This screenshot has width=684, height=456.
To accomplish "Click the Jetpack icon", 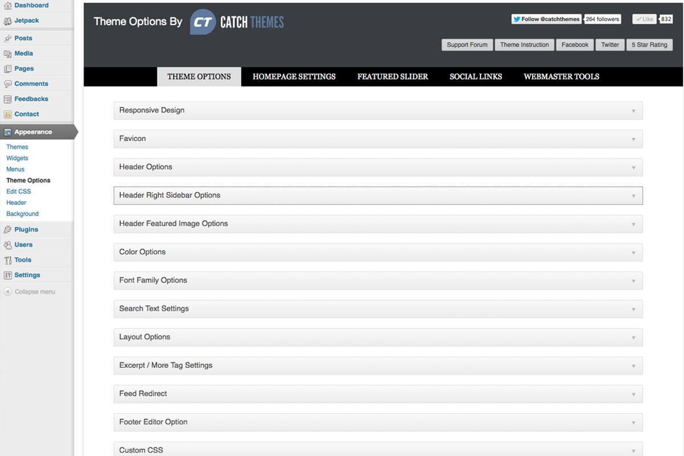I will (8, 21).
